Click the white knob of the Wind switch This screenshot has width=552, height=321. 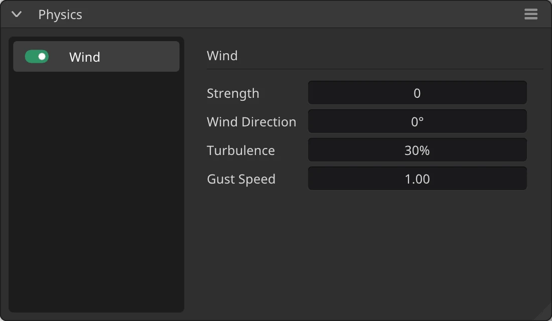42,57
